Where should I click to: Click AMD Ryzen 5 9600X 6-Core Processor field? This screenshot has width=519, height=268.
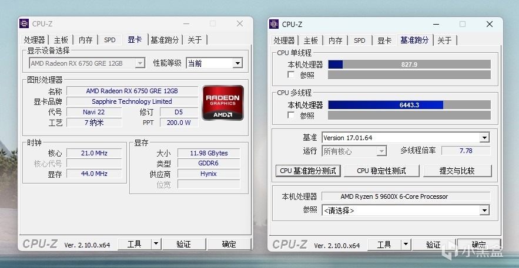tap(406, 196)
